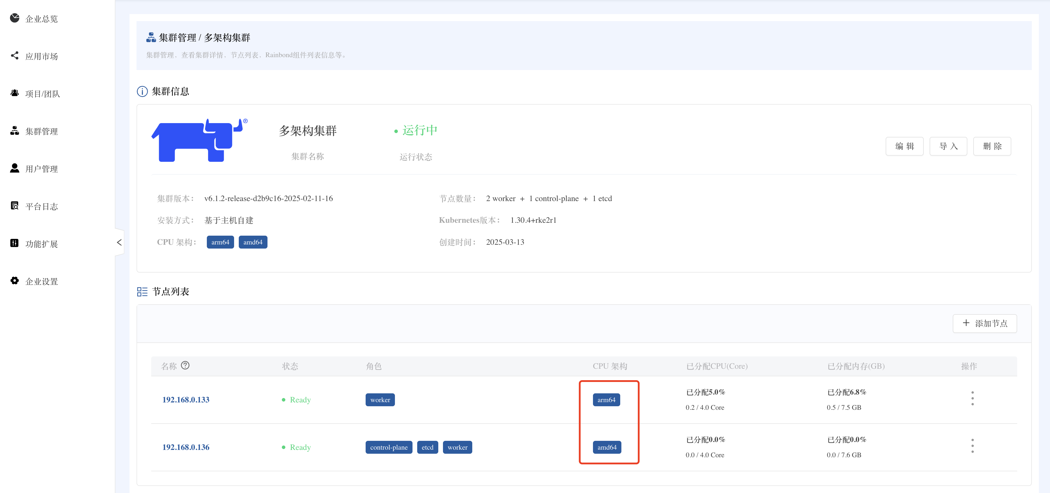
Task: Click the 功能扩展 plugin icon
Action: pyautogui.click(x=15, y=243)
